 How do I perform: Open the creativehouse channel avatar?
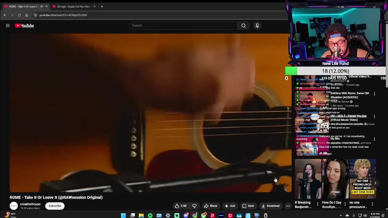pyautogui.click(x=14, y=206)
